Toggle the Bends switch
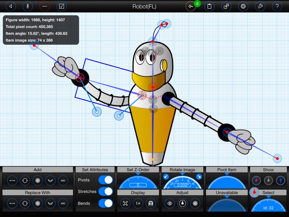The height and width of the screenshot is (217, 289). click(x=106, y=204)
